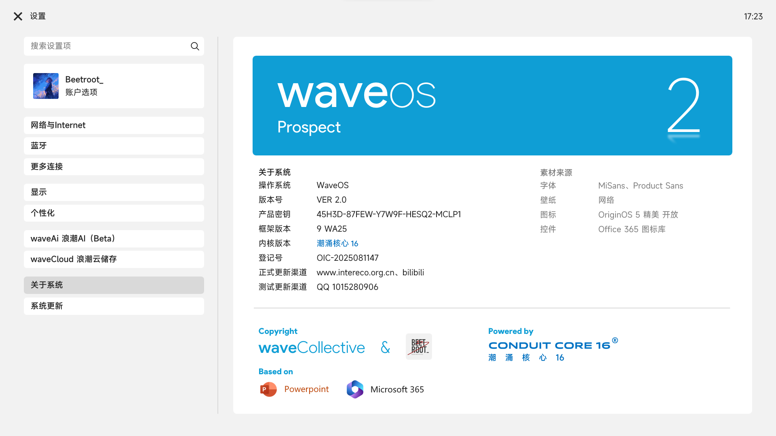
Task: Click version value VER 2.0
Action: (x=331, y=200)
